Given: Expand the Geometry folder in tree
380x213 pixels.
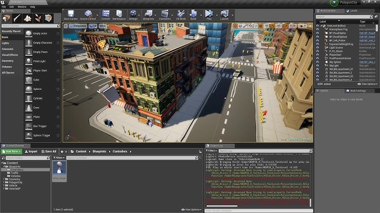Looking at the screenshot, I should click(x=4, y=179).
